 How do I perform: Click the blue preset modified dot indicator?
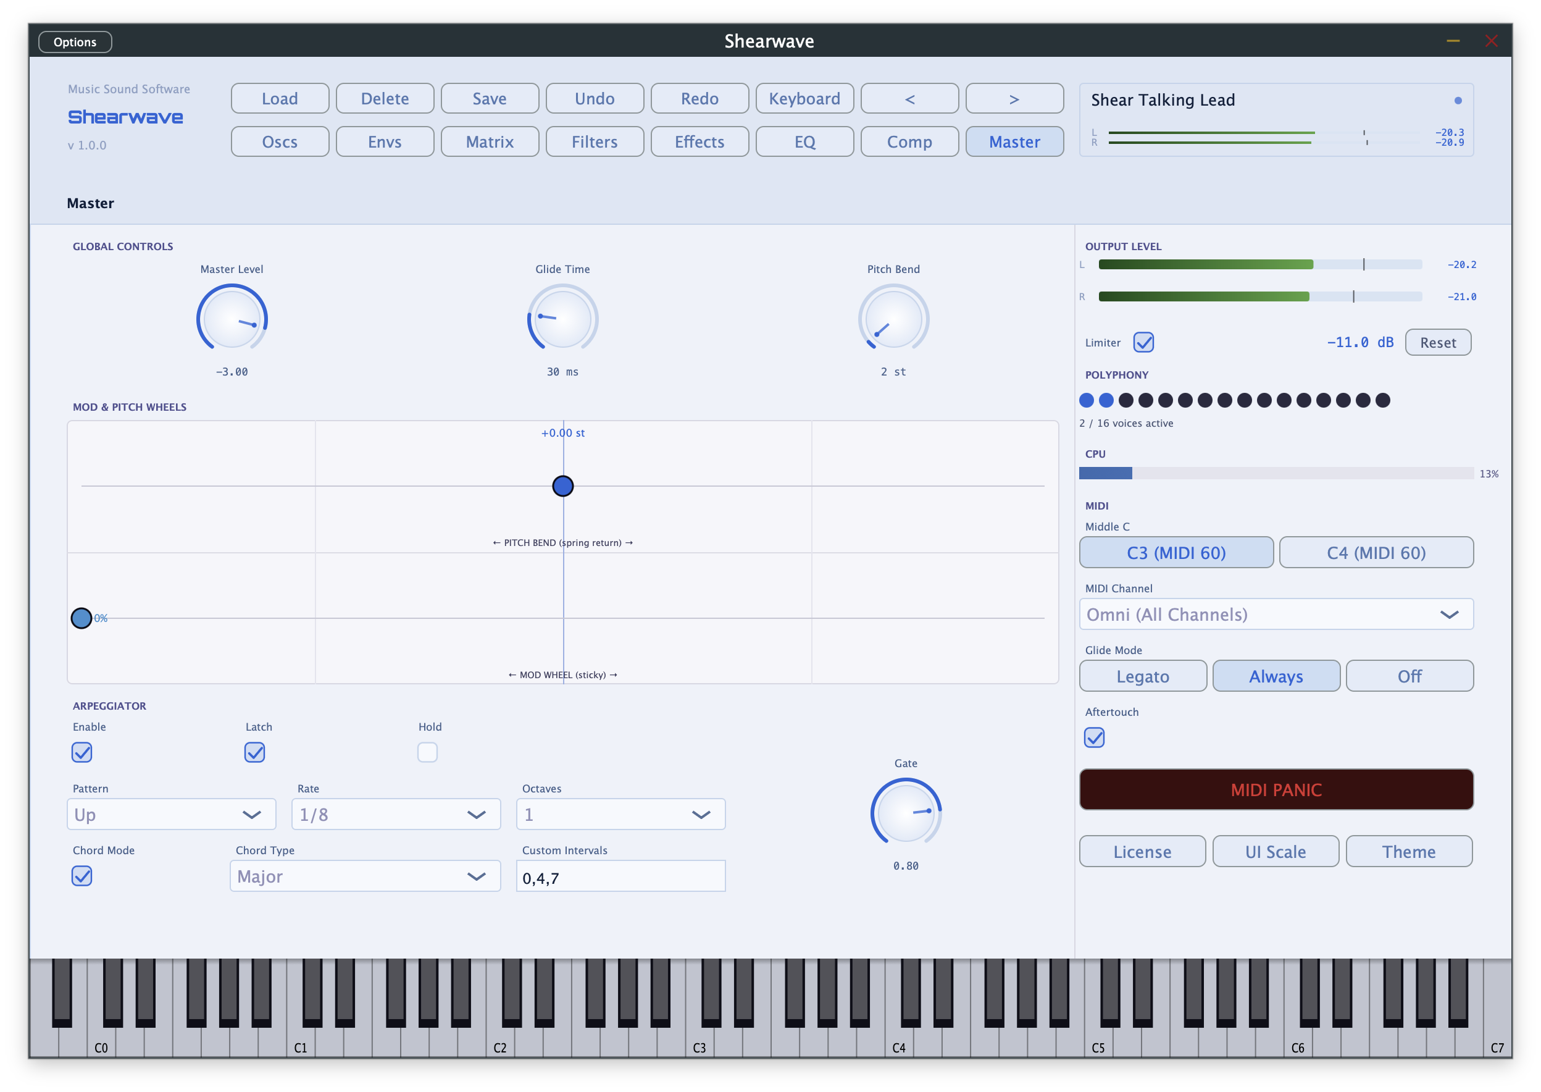(x=1457, y=101)
